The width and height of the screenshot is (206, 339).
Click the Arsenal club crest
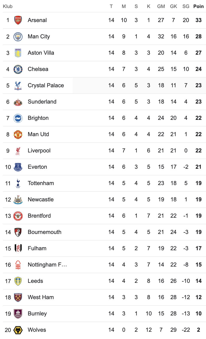[x=18, y=20]
